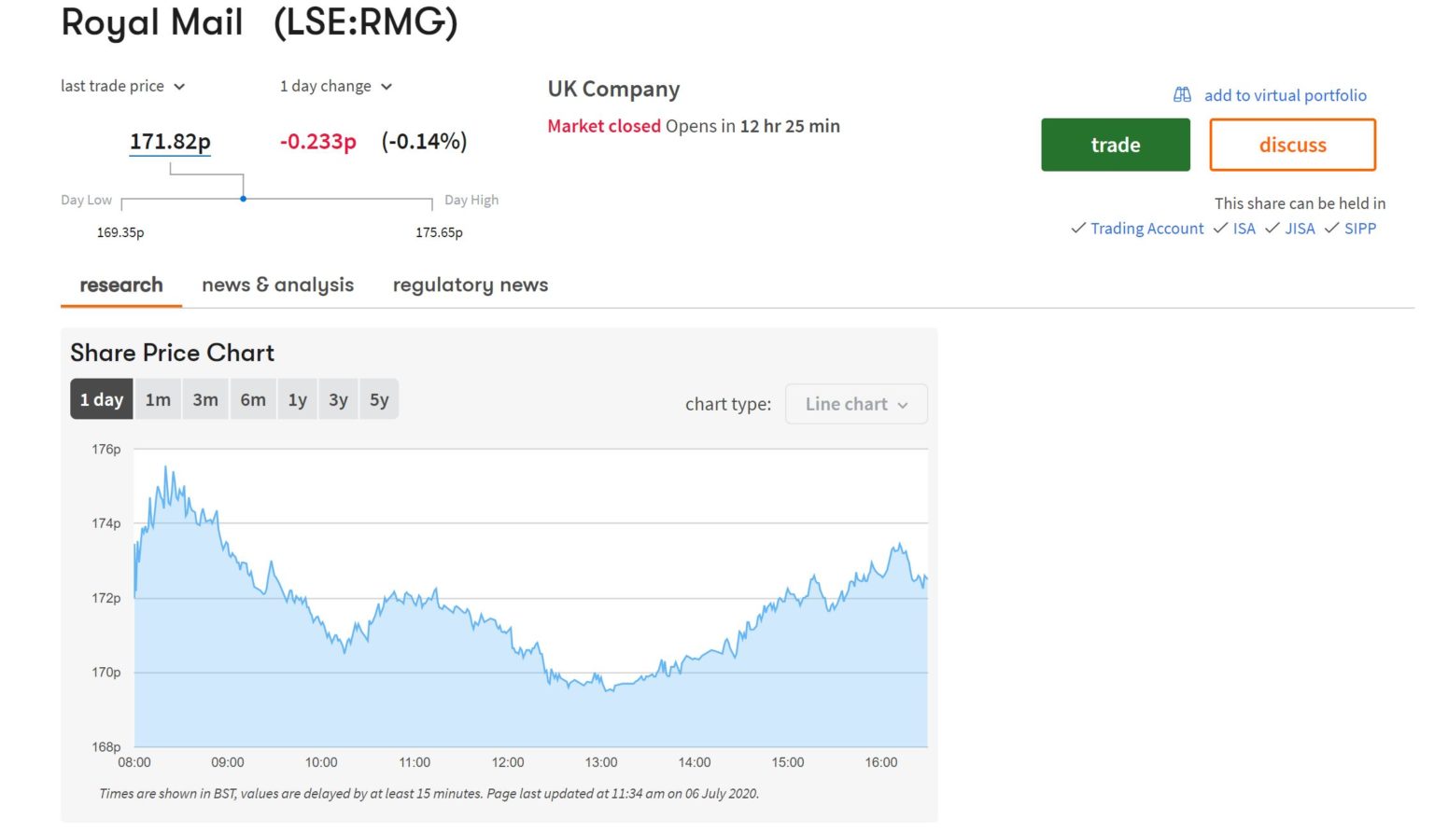The height and width of the screenshot is (834, 1434).
Task: Follow the add to virtual portfolio link
Action: 1286,95
